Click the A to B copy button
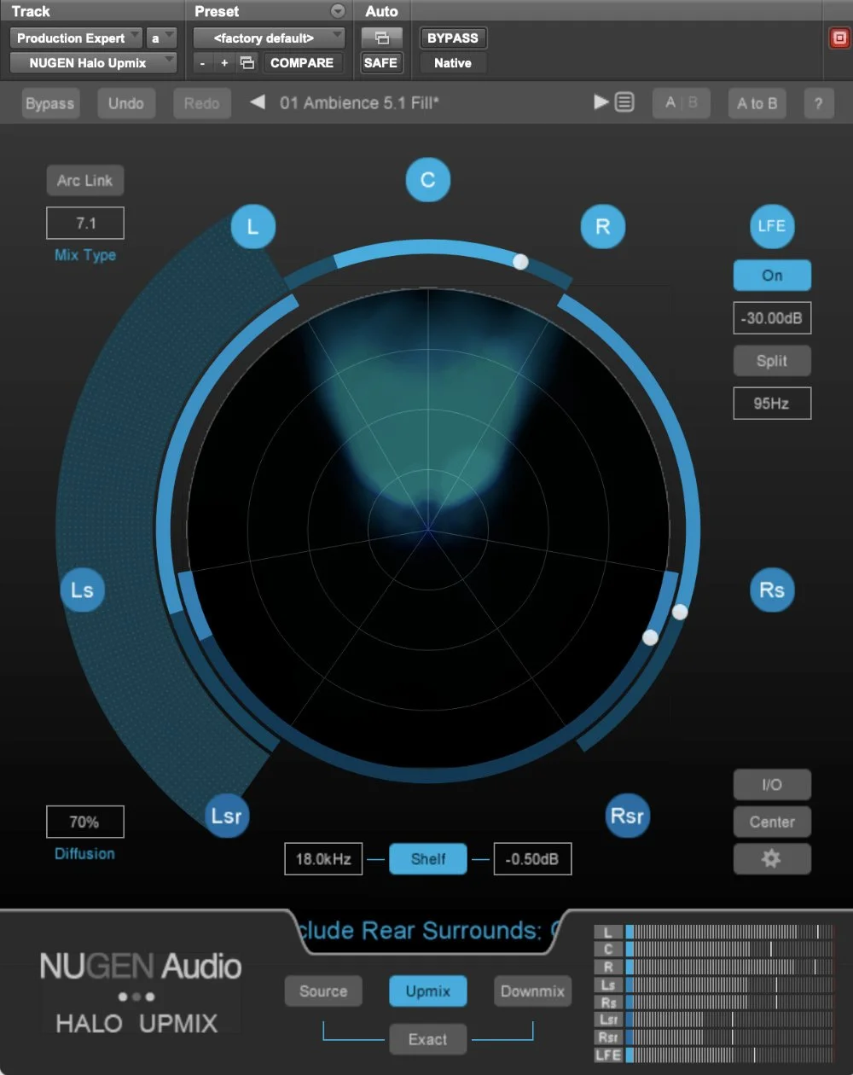853x1075 pixels. pos(757,103)
